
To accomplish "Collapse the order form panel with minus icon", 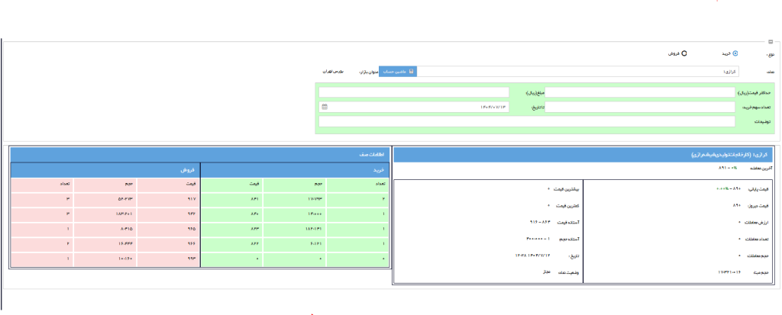I will pos(771,43).
